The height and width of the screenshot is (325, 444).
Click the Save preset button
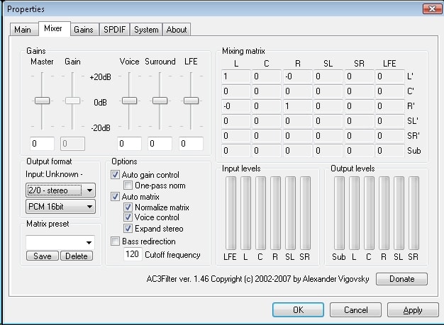43,256
